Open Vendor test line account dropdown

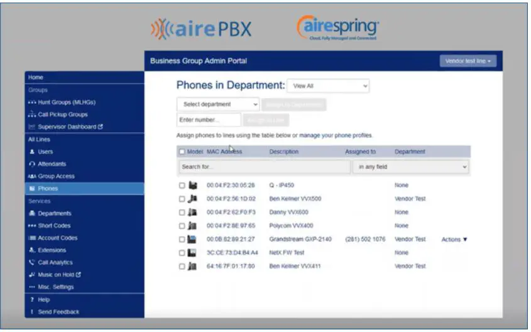point(468,61)
